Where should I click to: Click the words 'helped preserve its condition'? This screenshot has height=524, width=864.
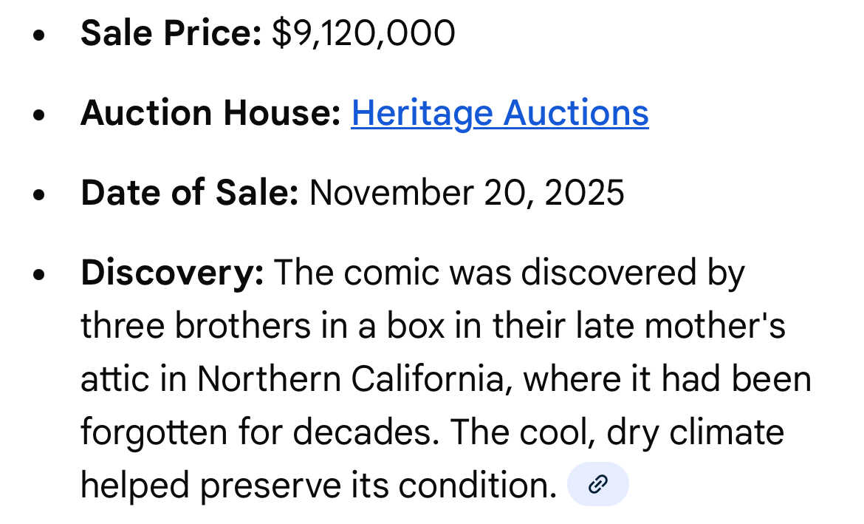coord(318,486)
